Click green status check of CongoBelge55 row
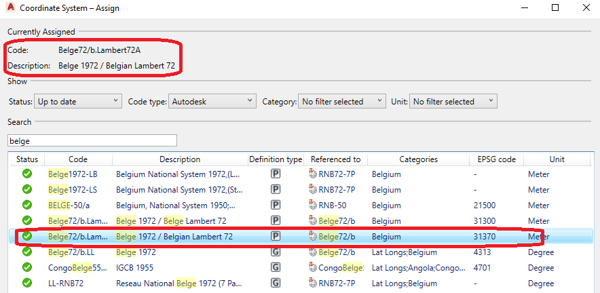The image size is (600, 293). pos(26,267)
